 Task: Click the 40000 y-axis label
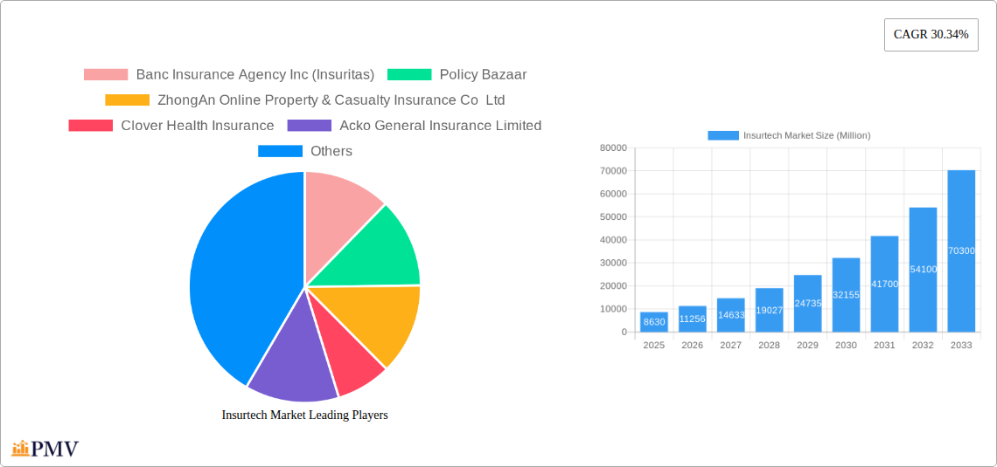tap(614, 240)
